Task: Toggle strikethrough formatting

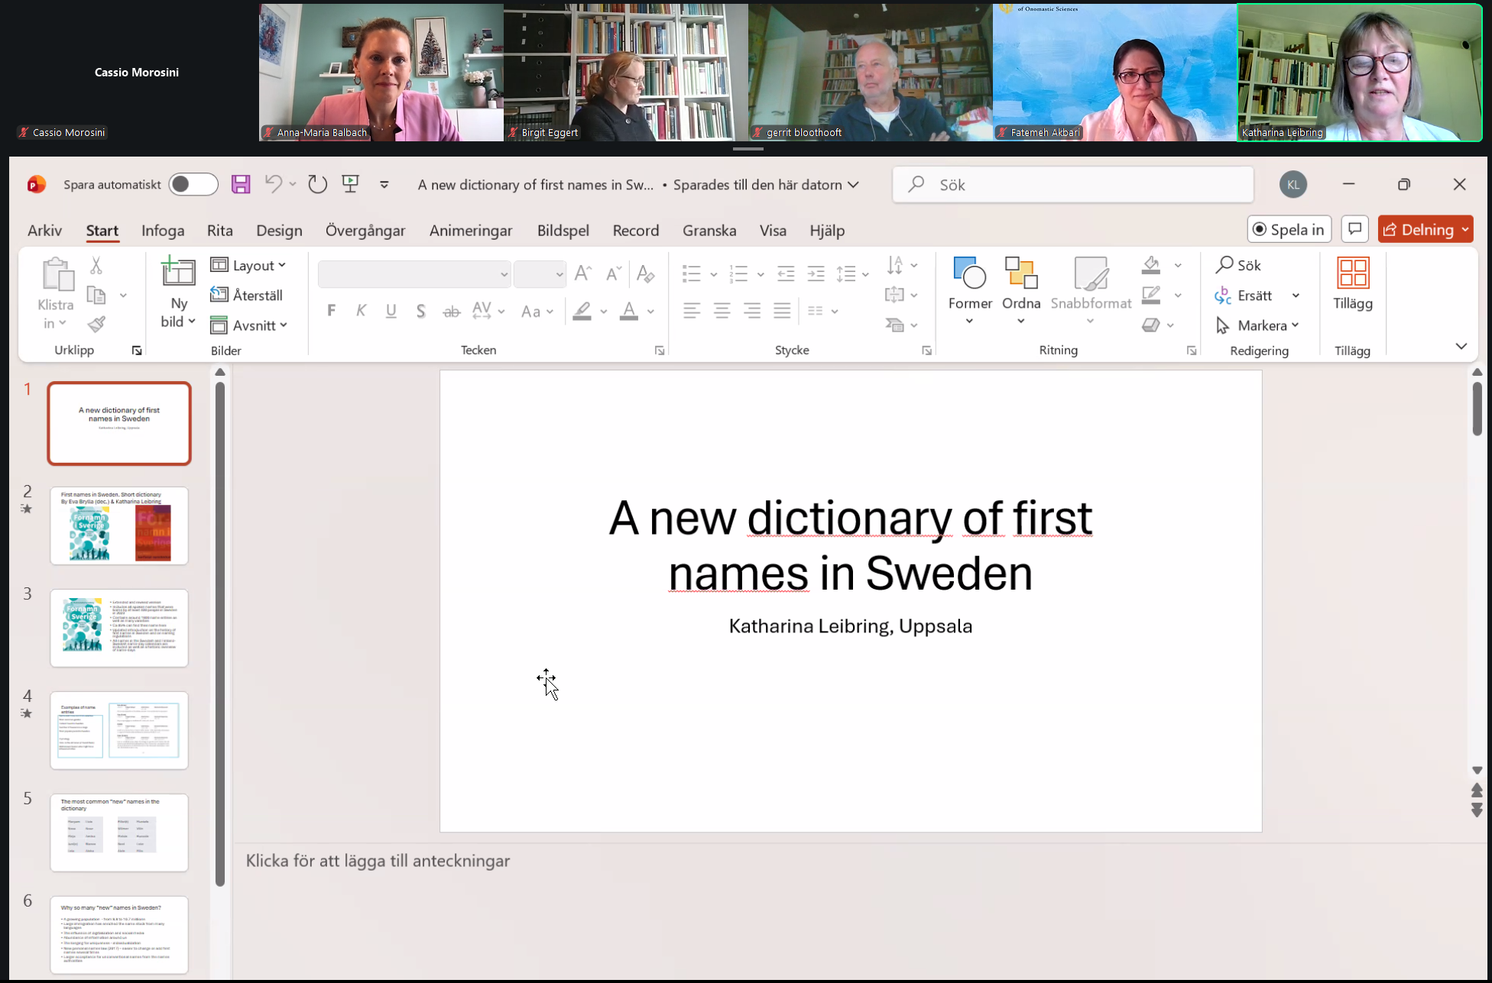Action: [x=452, y=310]
